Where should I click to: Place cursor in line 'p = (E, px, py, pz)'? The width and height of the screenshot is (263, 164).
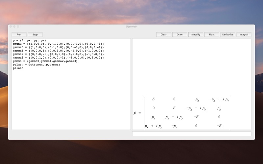coord(29,40)
